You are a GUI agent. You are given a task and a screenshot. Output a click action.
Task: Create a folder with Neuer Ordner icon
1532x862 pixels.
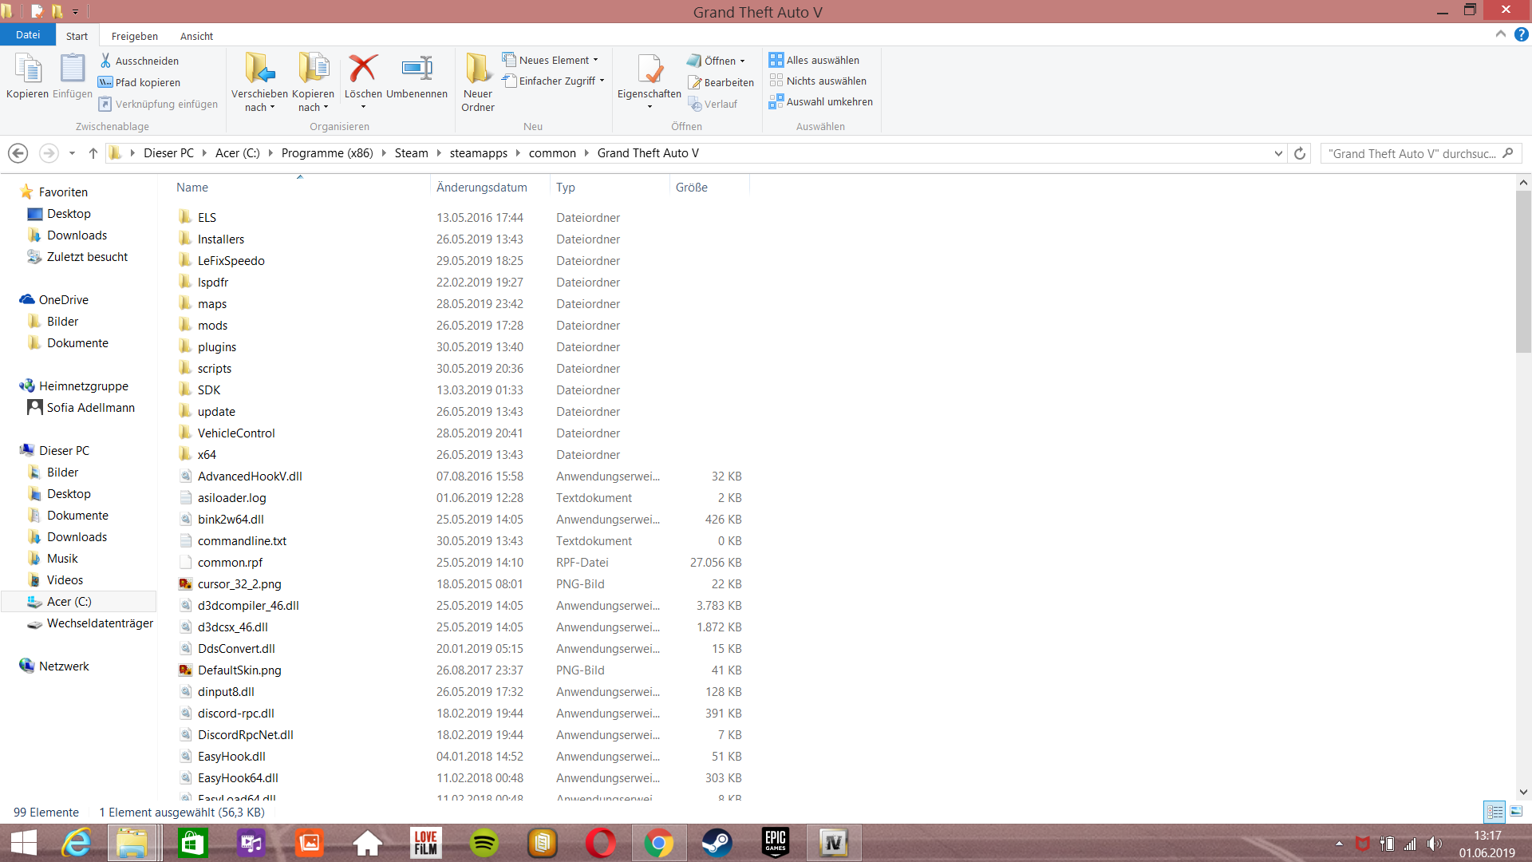point(478,69)
